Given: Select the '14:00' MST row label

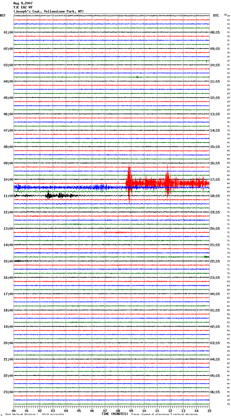Looking at the screenshot, I should pyautogui.click(x=8, y=245).
